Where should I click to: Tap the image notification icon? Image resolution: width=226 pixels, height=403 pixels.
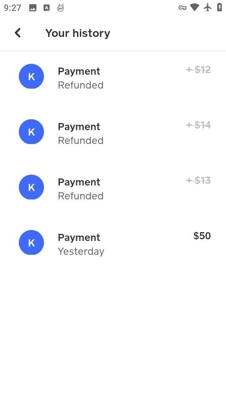click(33, 8)
